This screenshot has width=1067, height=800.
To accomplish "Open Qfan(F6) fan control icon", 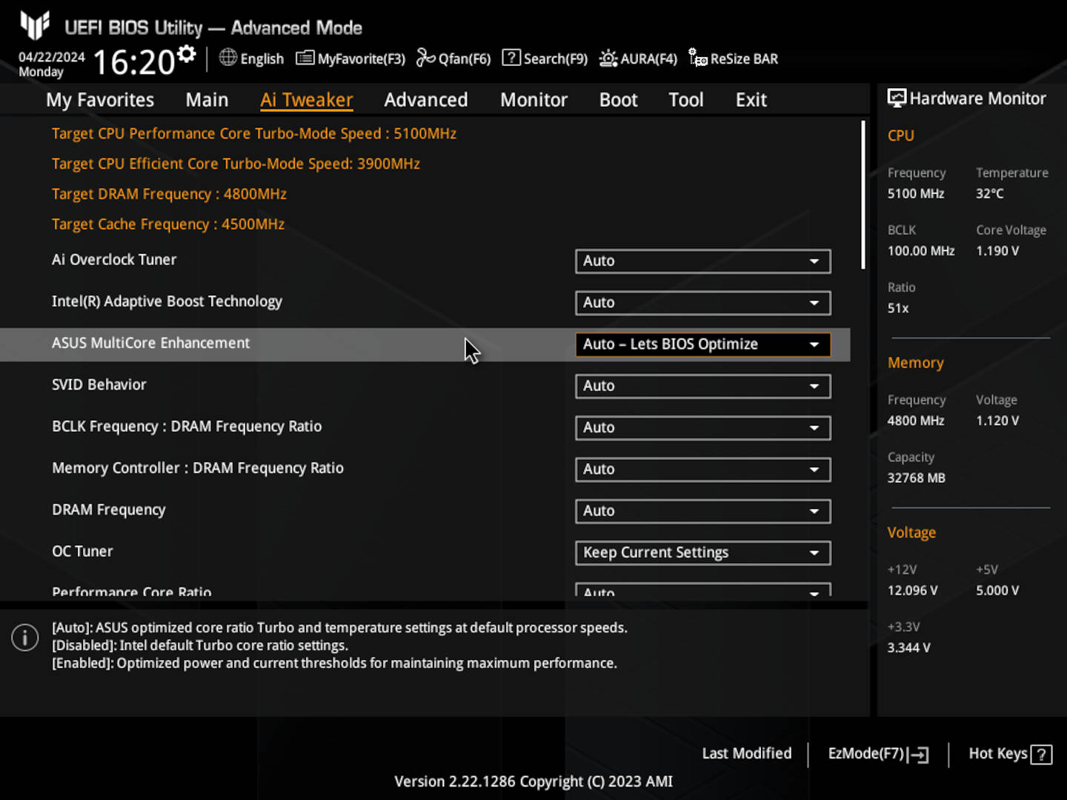I will tap(425, 58).
